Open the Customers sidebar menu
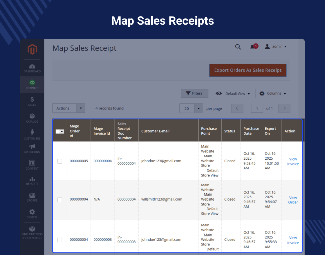The height and width of the screenshot is (255, 325). tap(32, 134)
